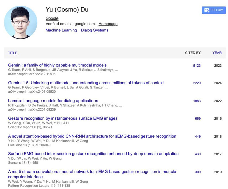Select the Dialog Systems interest tag
Image resolution: width=228 pixels, height=189 pixels.
(x=94, y=30)
